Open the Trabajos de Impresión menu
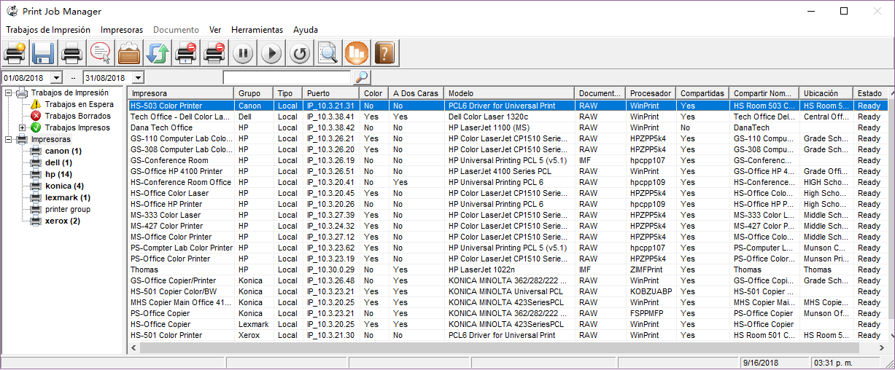This screenshot has height=370, width=895. tap(48, 30)
